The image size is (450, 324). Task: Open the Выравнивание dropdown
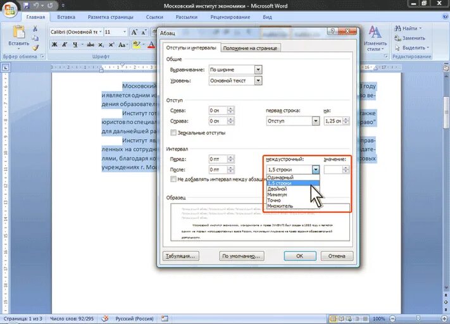point(258,70)
